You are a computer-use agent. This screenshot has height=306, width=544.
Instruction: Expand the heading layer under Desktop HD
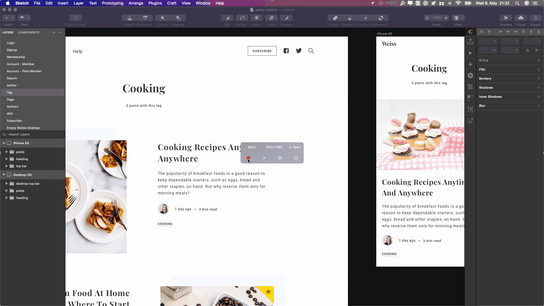(x=6, y=198)
